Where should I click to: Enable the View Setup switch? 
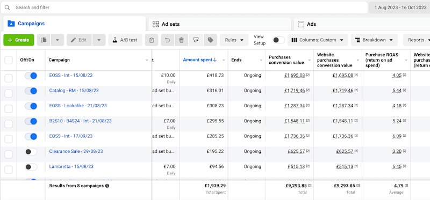pyautogui.click(x=278, y=40)
